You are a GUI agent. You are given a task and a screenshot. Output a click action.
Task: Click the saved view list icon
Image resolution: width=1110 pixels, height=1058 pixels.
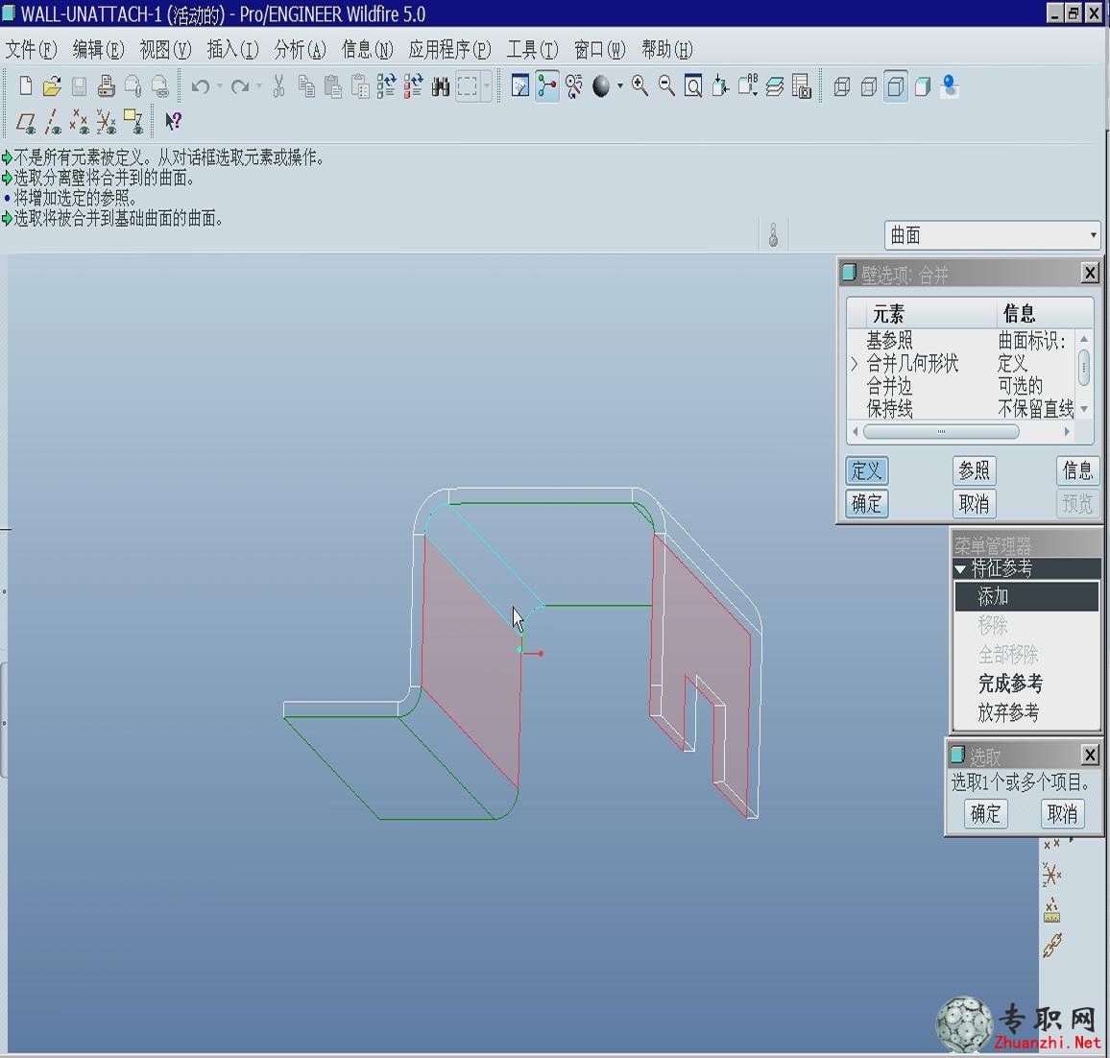click(748, 86)
